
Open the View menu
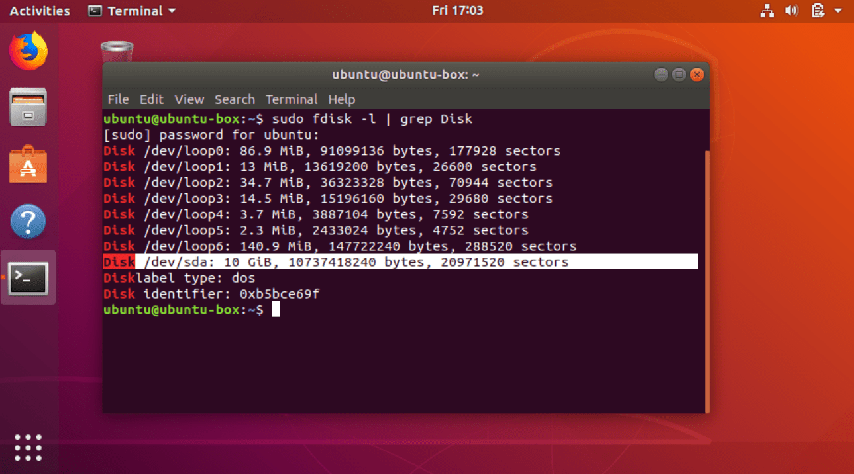(x=189, y=99)
